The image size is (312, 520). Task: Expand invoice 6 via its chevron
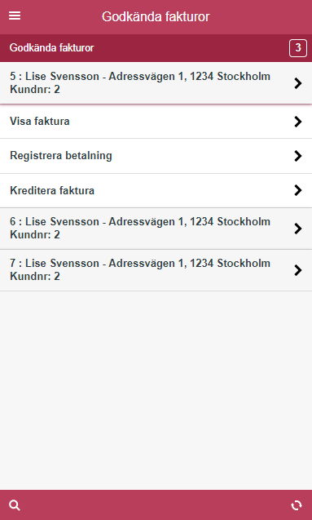click(298, 229)
